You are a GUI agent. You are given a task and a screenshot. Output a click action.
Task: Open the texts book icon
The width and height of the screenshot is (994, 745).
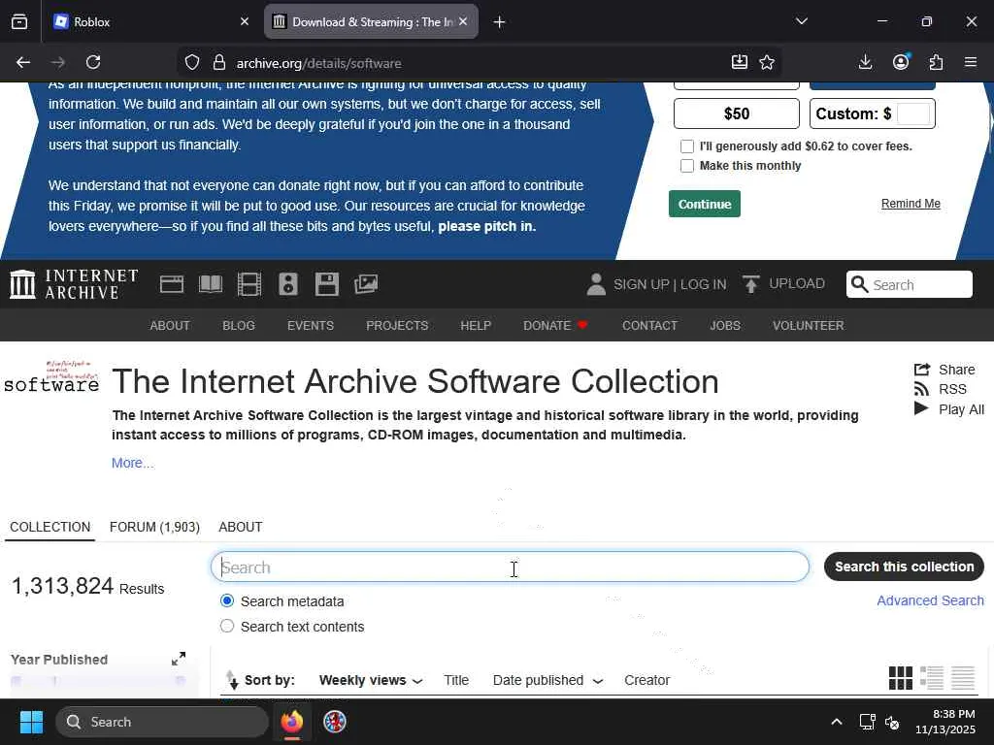click(211, 284)
